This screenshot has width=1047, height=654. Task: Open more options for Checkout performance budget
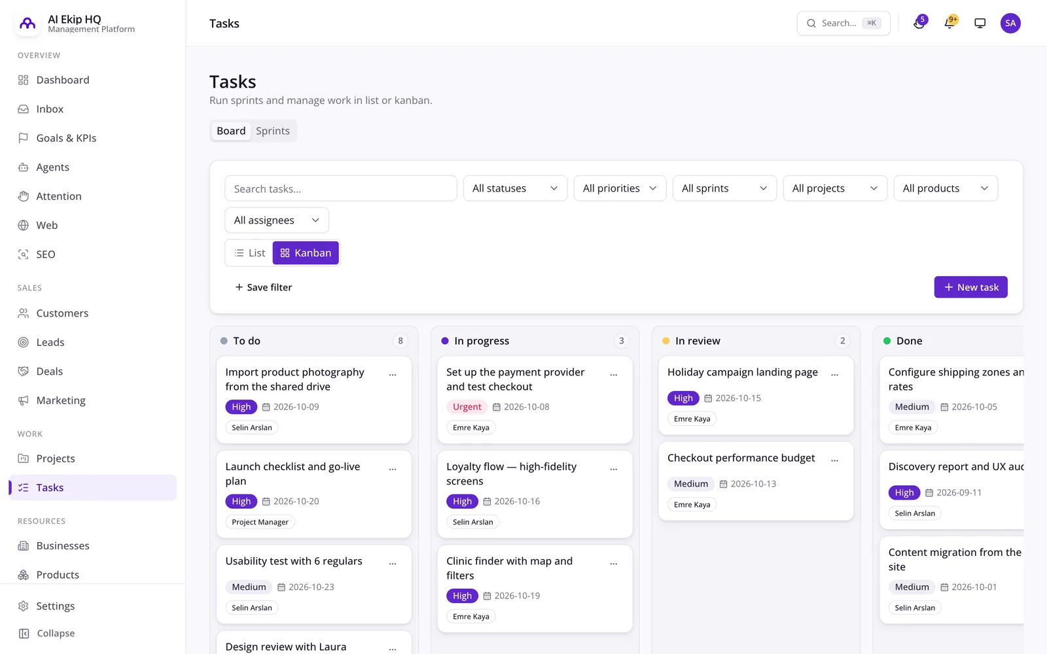point(834,460)
